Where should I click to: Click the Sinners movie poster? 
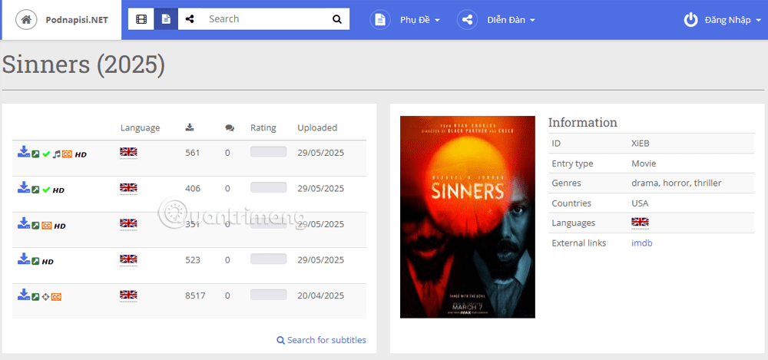click(467, 217)
